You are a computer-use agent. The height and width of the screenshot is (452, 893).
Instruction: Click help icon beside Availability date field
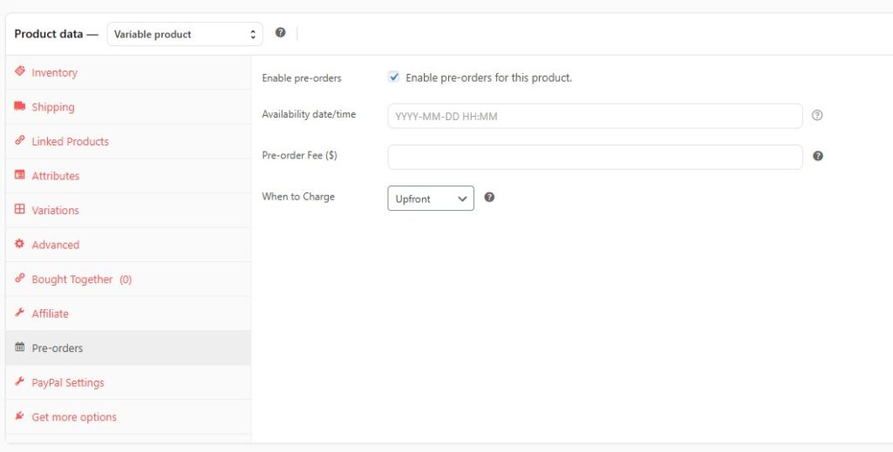817,115
